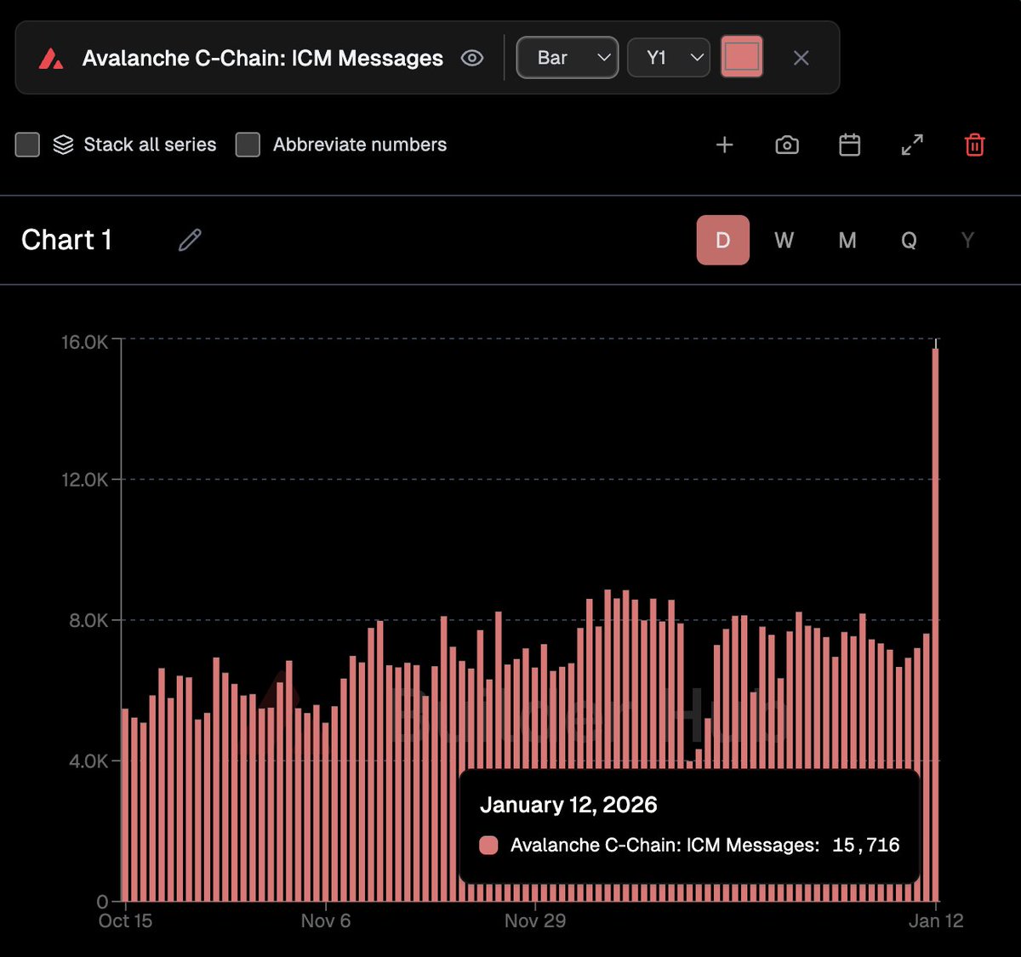The width and height of the screenshot is (1021, 957).
Task: Click the tallest bar for Jan 12
Action: point(935,624)
